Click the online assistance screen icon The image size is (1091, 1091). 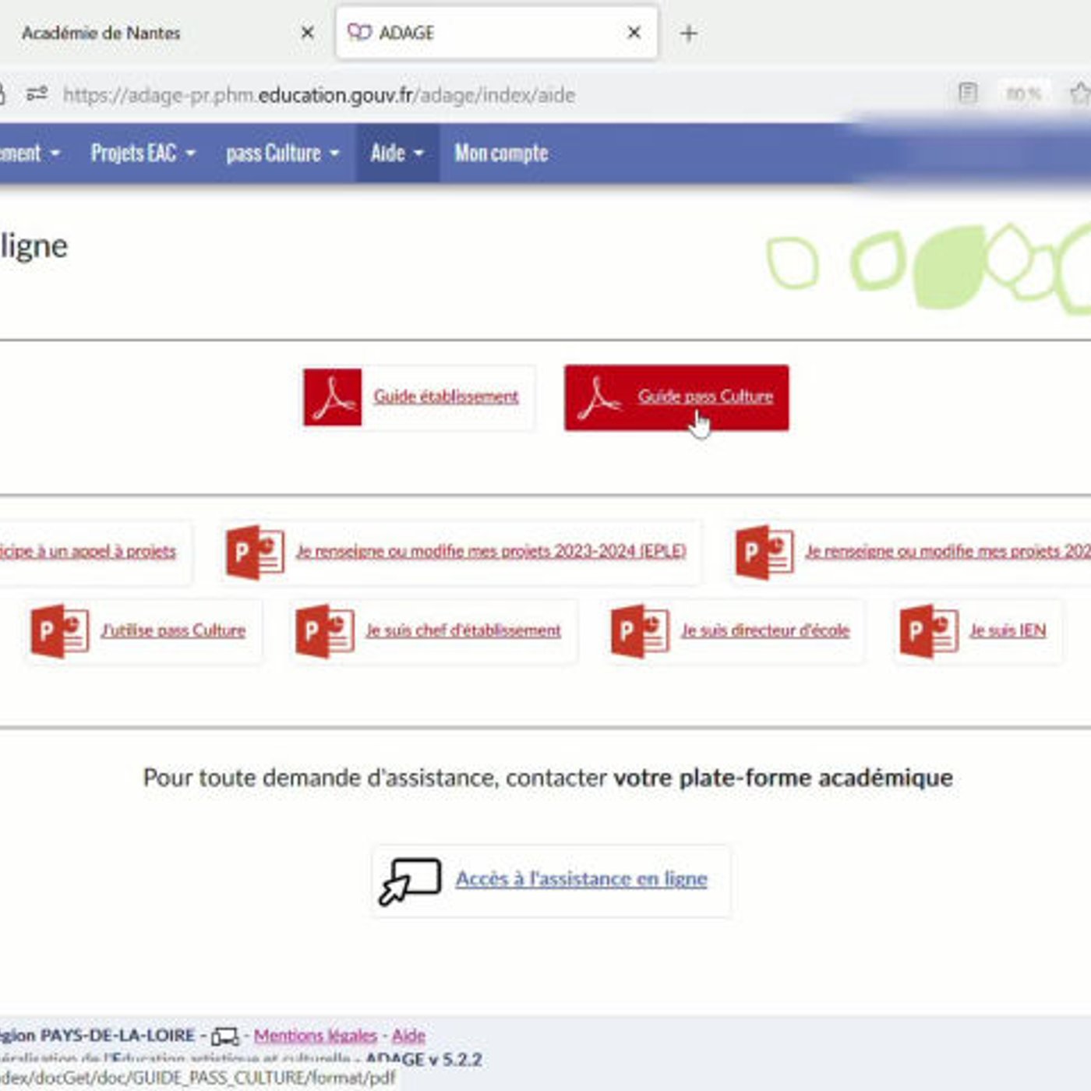pyautogui.click(x=410, y=881)
